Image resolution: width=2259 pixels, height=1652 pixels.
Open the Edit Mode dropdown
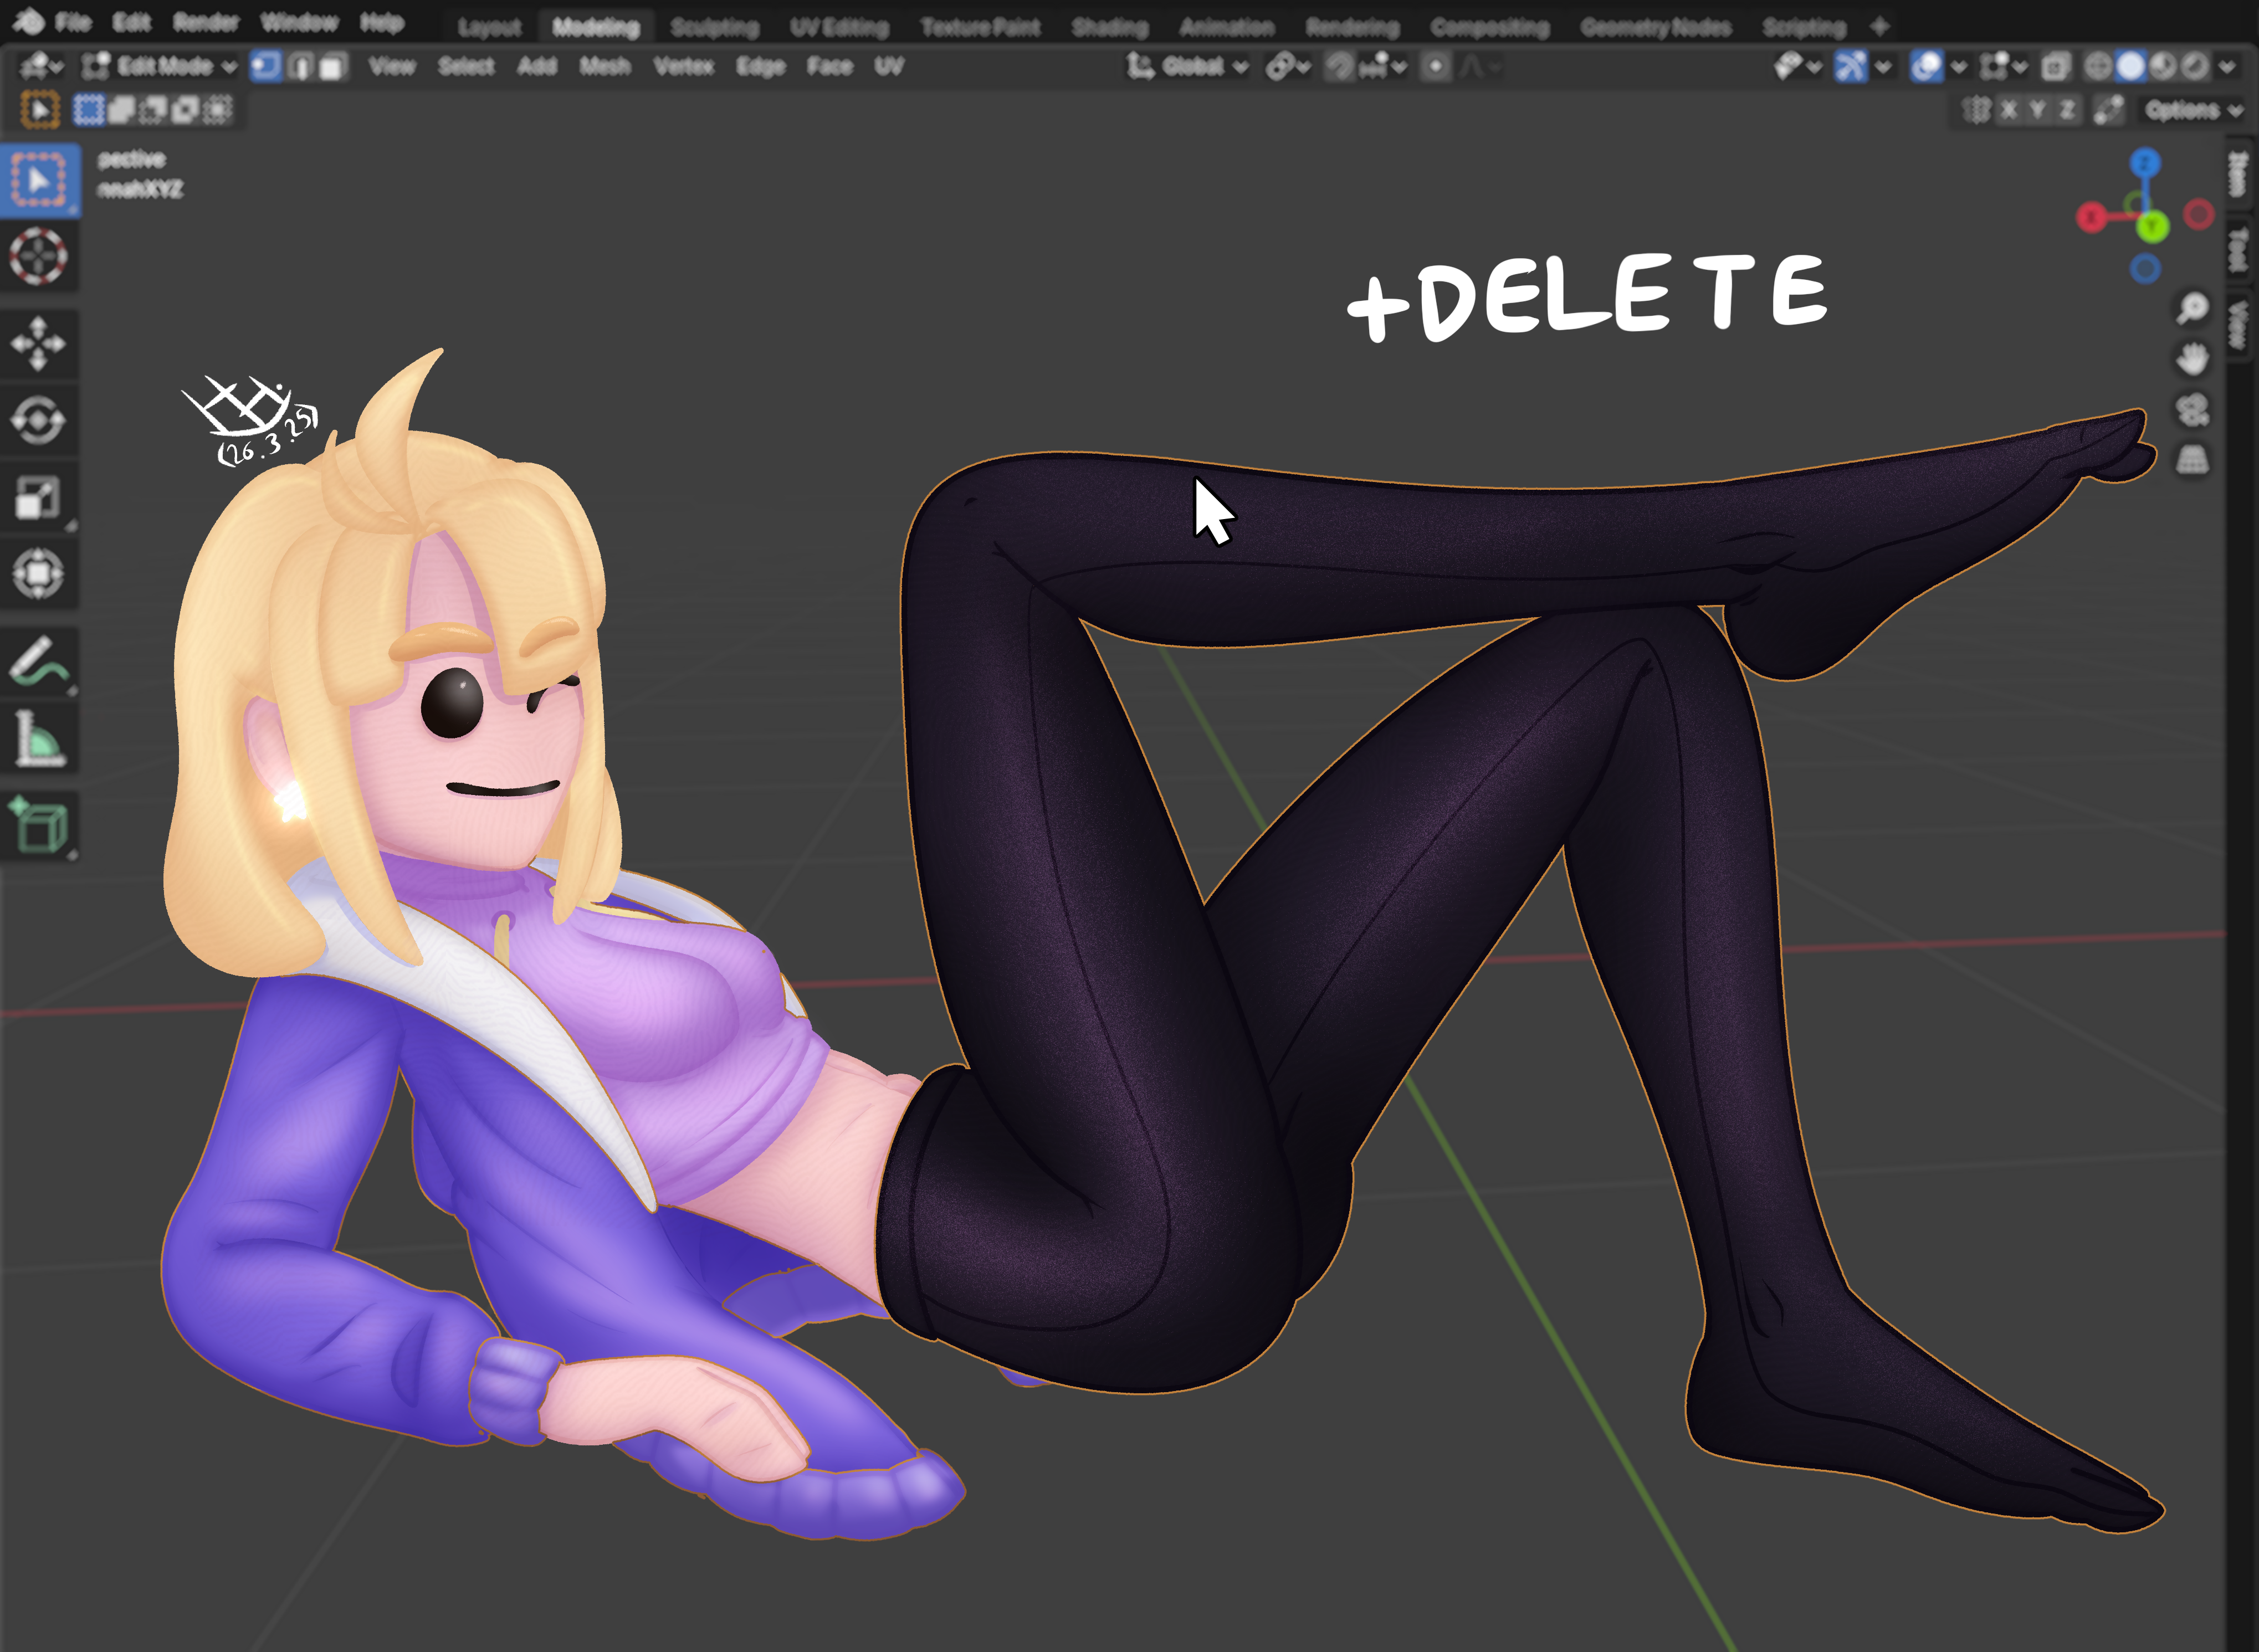(159, 66)
